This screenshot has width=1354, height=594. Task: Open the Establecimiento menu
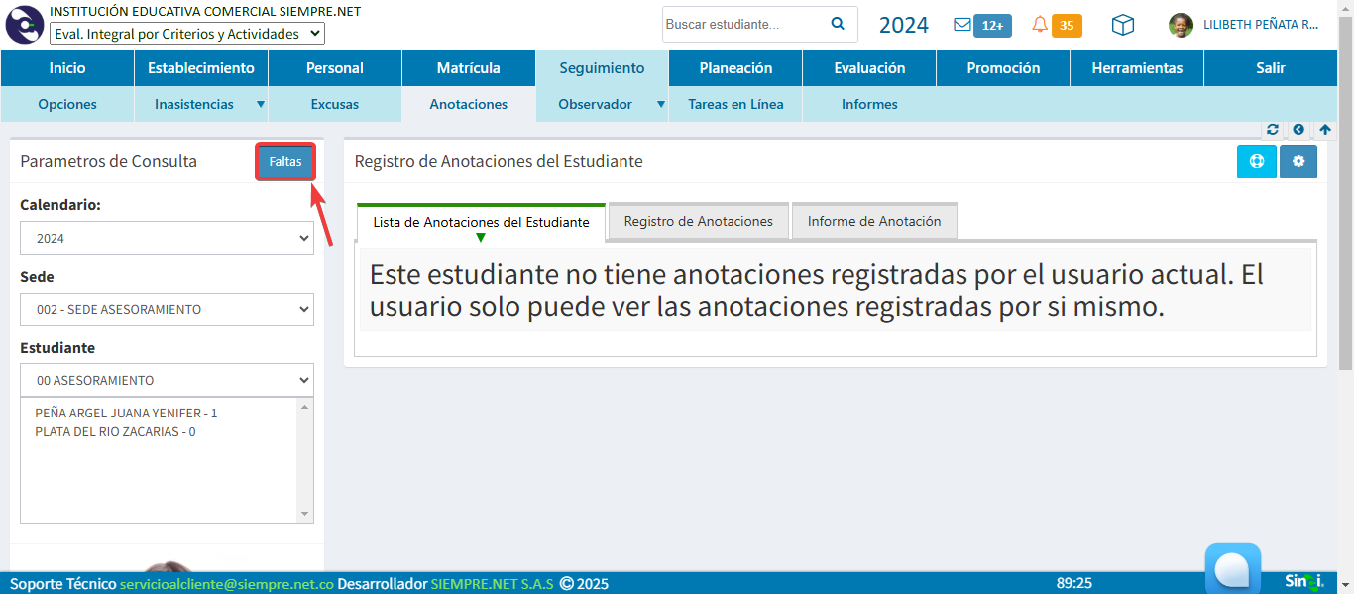(x=201, y=68)
